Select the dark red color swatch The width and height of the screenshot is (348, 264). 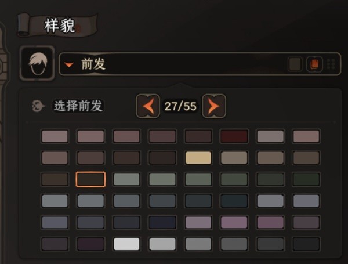coord(234,136)
